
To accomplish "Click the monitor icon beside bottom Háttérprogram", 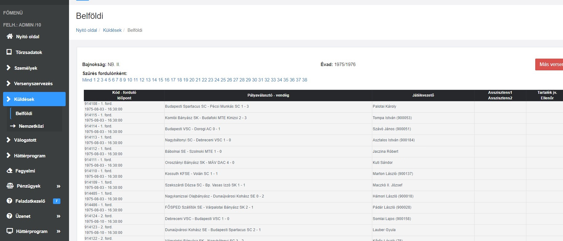I will [x=10, y=231].
